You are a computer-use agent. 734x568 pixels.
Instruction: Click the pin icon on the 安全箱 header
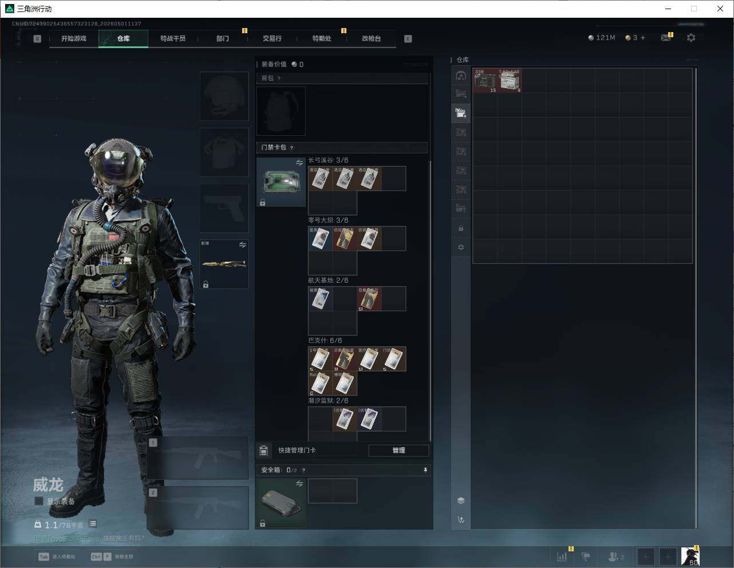(x=425, y=470)
